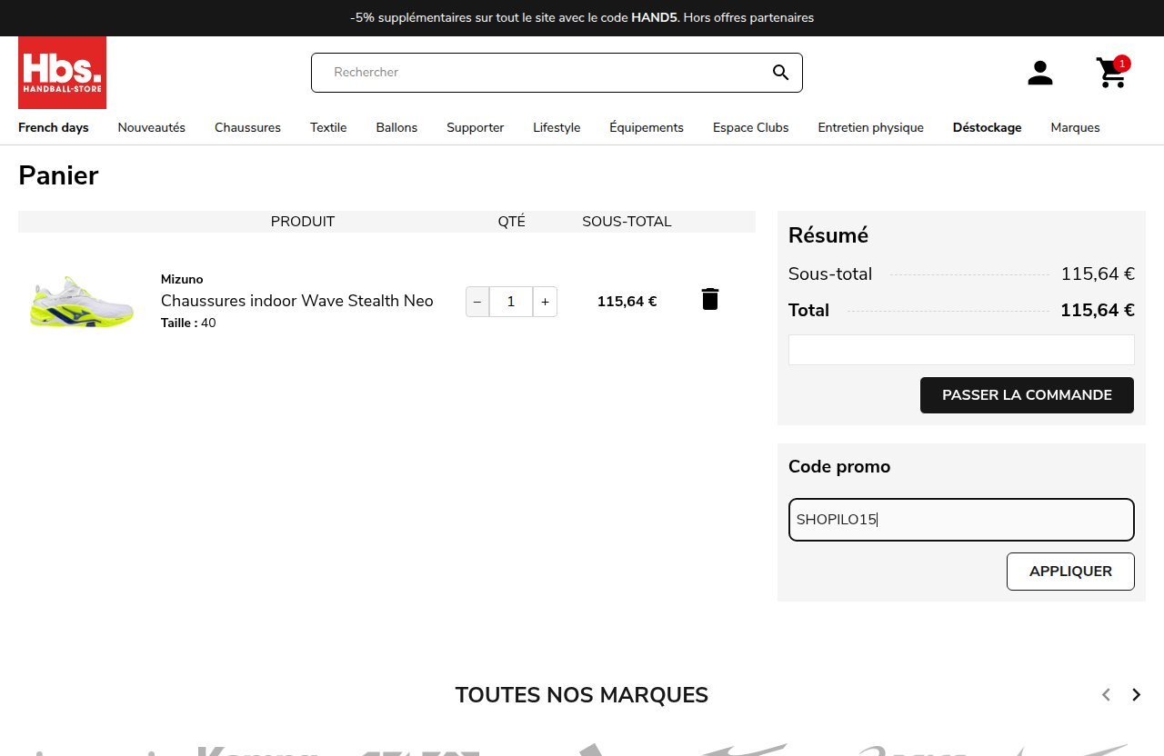Click the HAND5 promo banner text
Screen dimensions: 1164x756
point(582,17)
